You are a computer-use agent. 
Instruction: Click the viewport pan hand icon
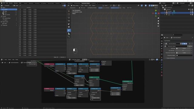point(158,21)
